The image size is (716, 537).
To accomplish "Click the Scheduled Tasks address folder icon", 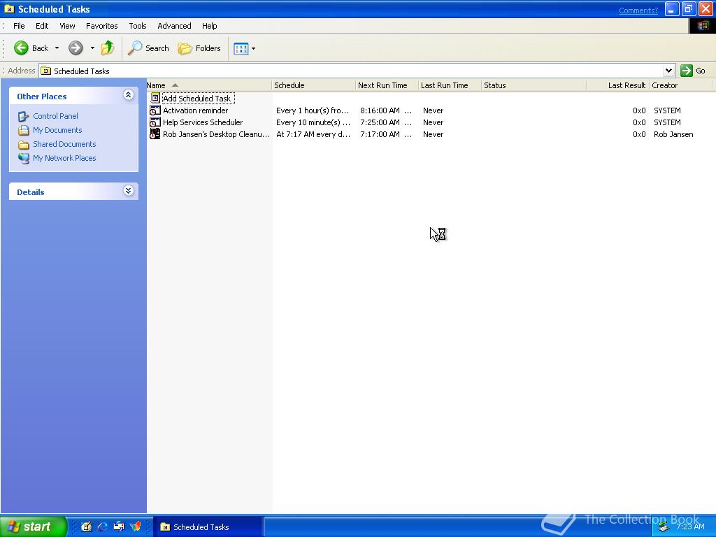I will pyautogui.click(x=45, y=71).
